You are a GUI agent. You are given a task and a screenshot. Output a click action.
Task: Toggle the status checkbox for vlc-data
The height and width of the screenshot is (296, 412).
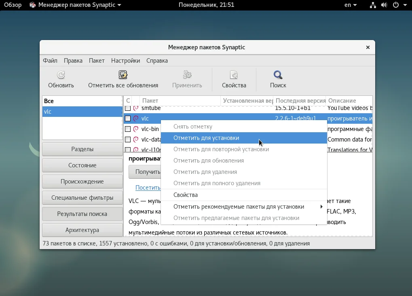tap(128, 140)
